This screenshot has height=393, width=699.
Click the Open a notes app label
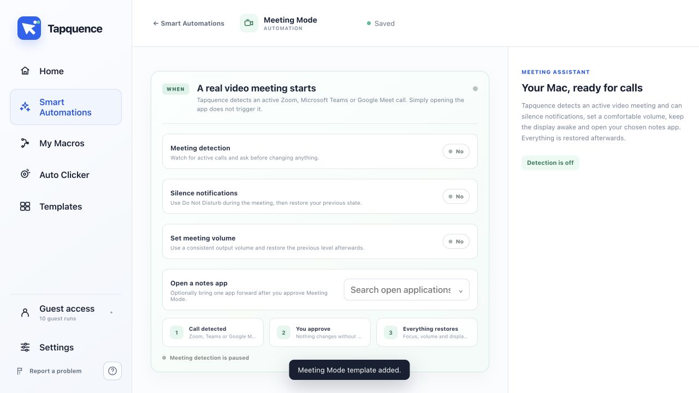click(199, 283)
